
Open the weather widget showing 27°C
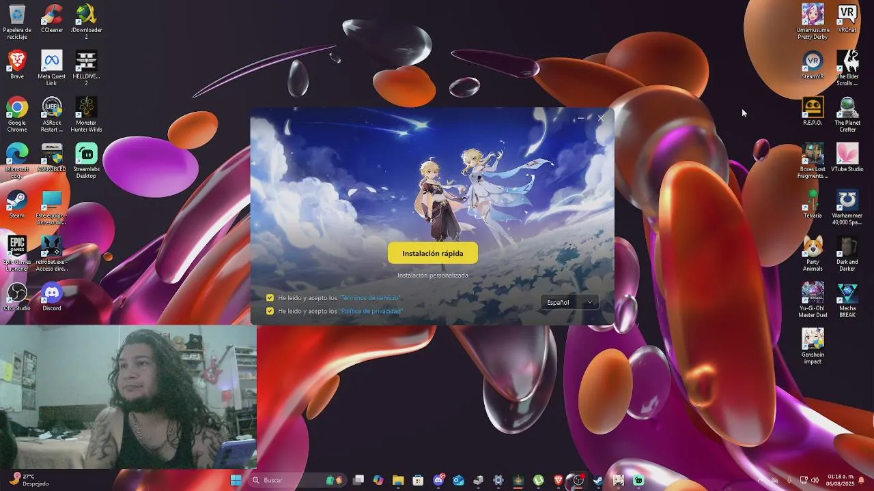(29, 480)
